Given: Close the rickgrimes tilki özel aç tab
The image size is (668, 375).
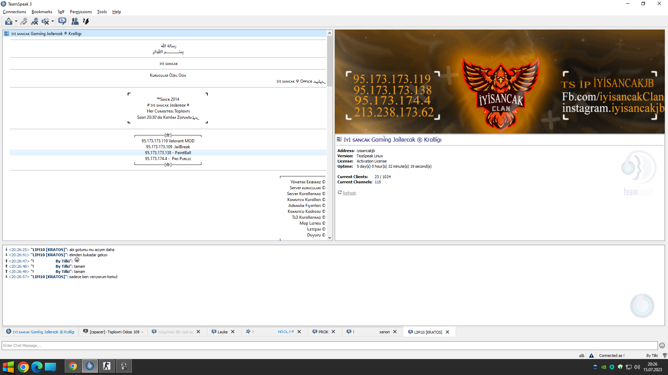Looking at the screenshot, I should coord(198,332).
